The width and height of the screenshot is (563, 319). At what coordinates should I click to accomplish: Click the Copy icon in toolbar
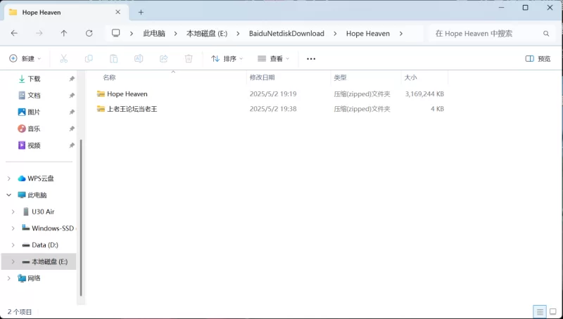click(x=89, y=59)
